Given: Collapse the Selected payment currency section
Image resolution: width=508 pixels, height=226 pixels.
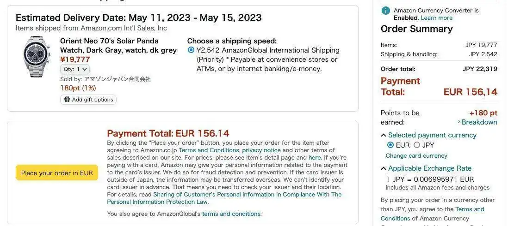Looking at the screenshot, I should 384,135.
